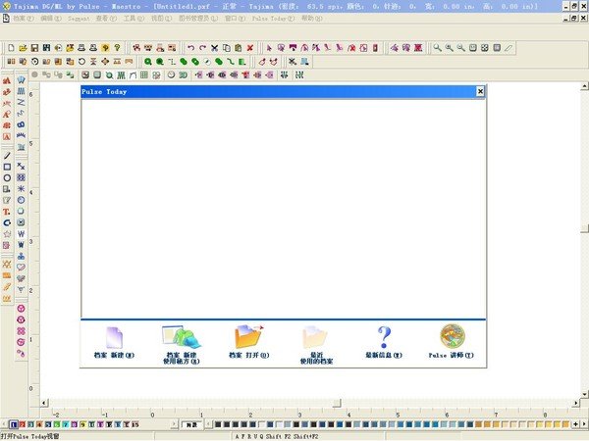Select the Rectangle shape tool
Image resolution: width=589 pixels, height=441 pixels.
pos(7,167)
